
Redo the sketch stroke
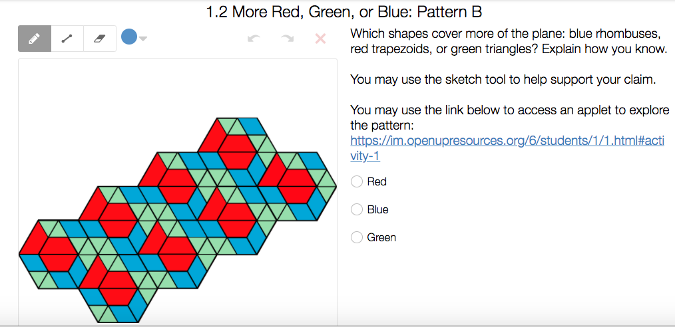287,39
